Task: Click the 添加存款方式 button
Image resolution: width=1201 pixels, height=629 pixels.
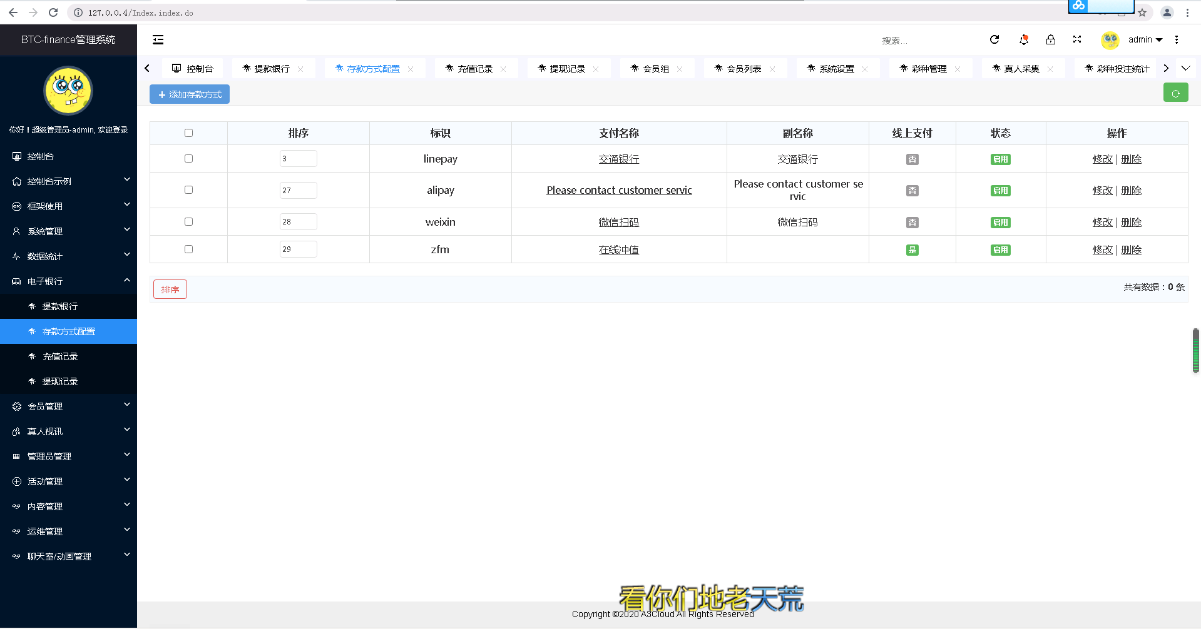Action: tap(190, 94)
